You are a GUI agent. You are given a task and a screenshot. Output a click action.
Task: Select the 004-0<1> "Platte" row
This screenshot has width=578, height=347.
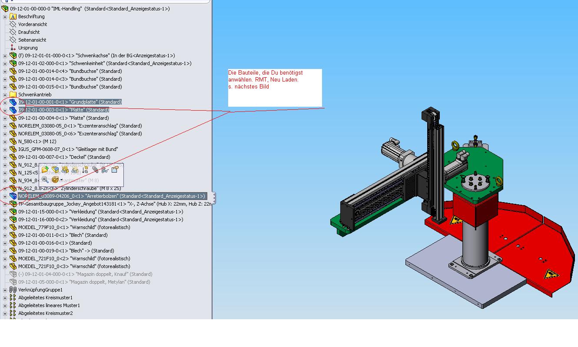click(x=63, y=118)
